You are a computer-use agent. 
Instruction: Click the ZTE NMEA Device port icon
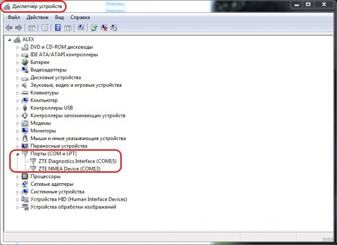click(33, 169)
